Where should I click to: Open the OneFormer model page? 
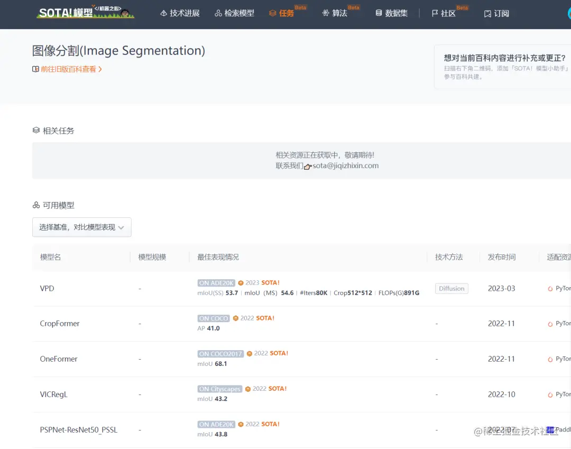pyautogui.click(x=58, y=359)
